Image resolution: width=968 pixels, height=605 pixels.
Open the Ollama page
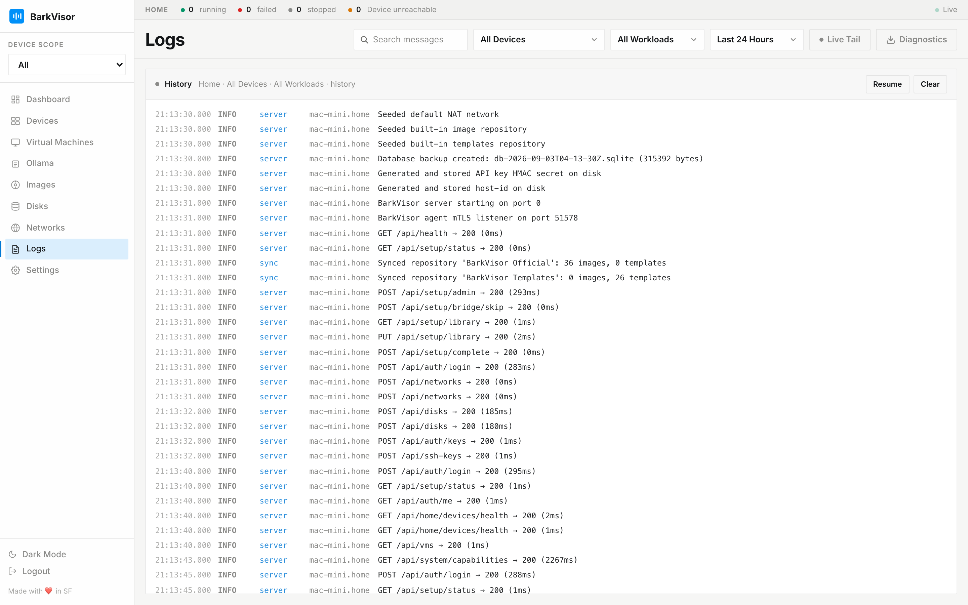(x=67, y=163)
